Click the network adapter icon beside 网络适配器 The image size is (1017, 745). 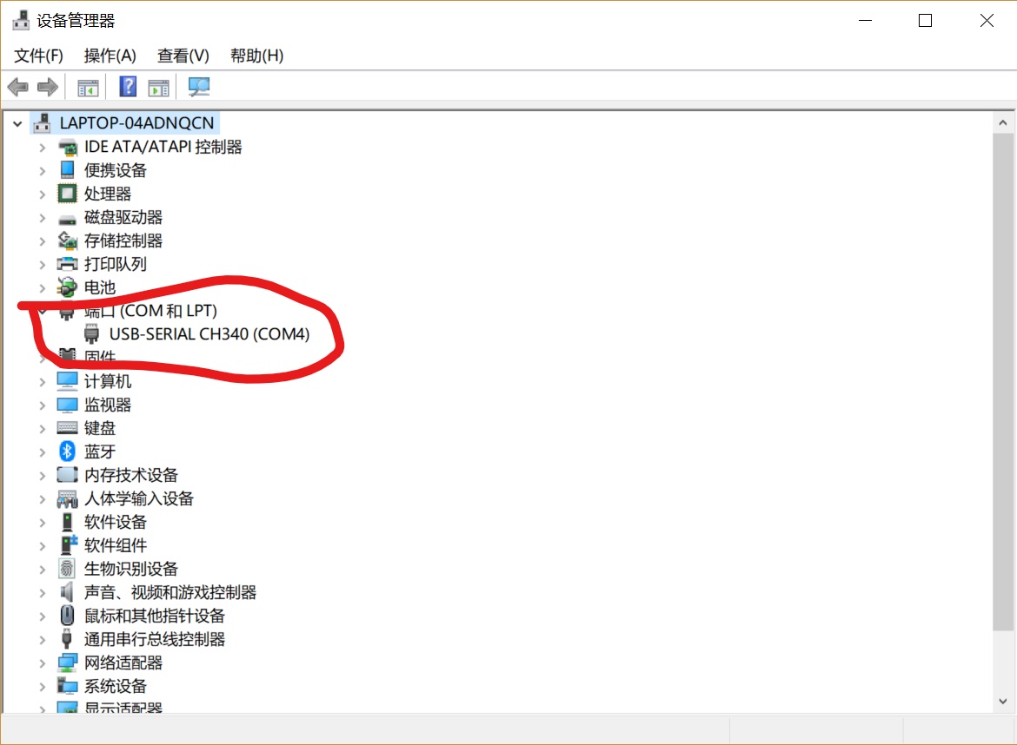pos(67,662)
